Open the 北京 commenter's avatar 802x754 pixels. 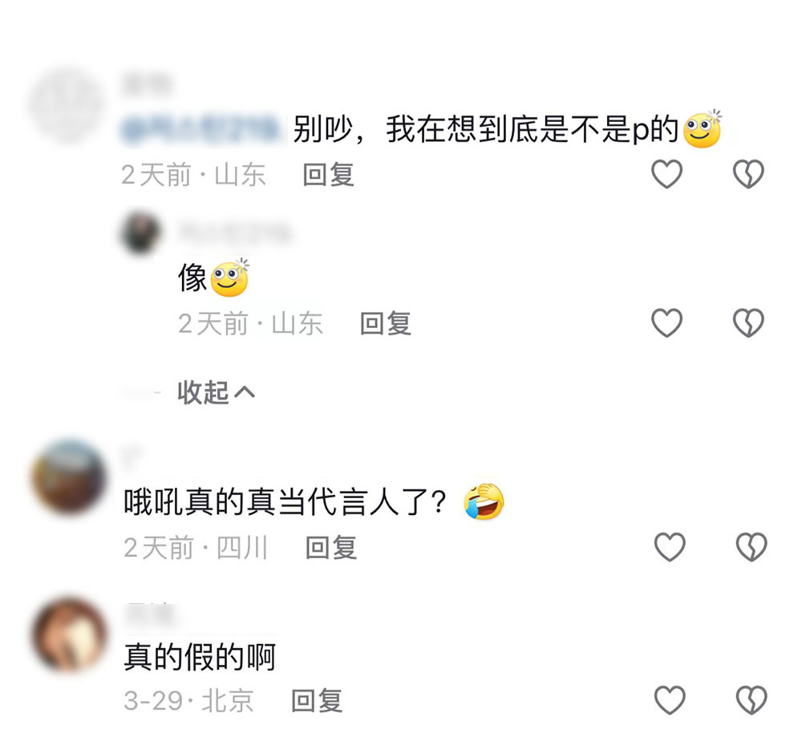tap(68, 634)
